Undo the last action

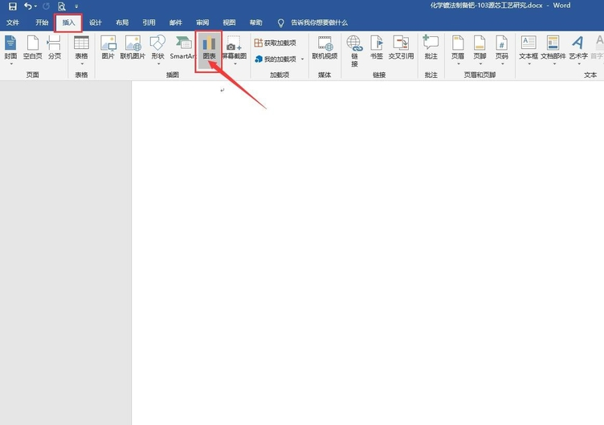pos(28,6)
